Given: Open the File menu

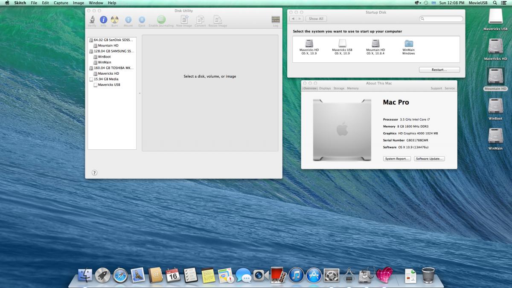Looking at the screenshot, I should pyautogui.click(x=34, y=3).
